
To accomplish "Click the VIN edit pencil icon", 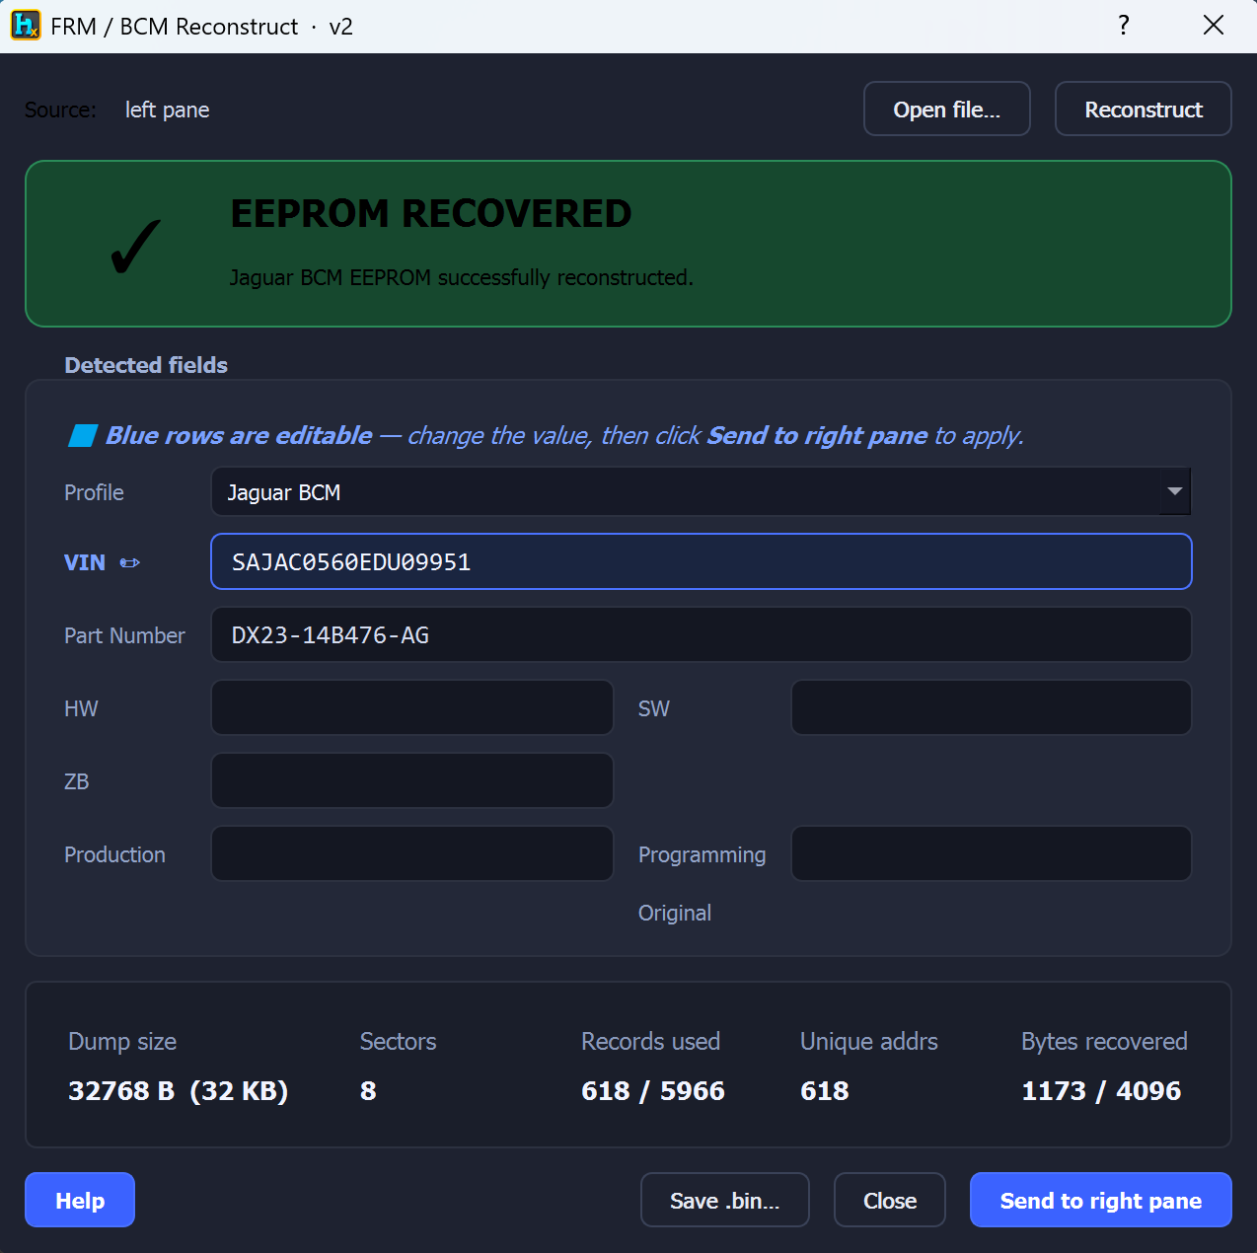I will pyautogui.click(x=130, y=562).
